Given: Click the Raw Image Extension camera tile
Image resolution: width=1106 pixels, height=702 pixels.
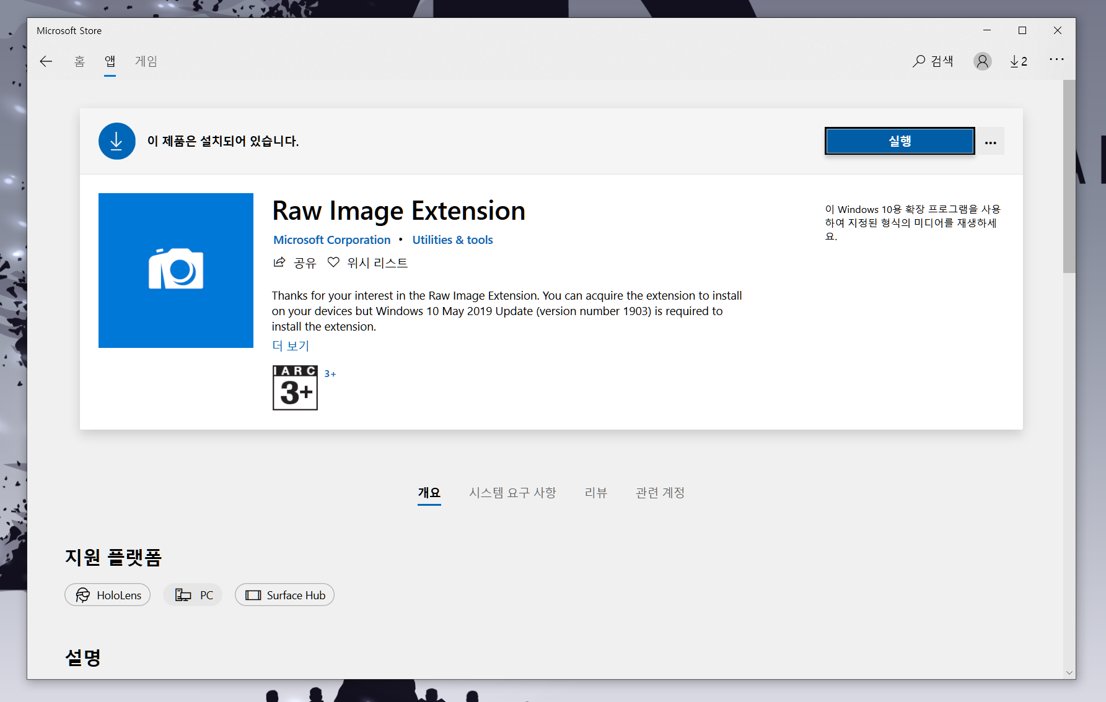Looking at the screenshot, I should click(x=176, y=271).
